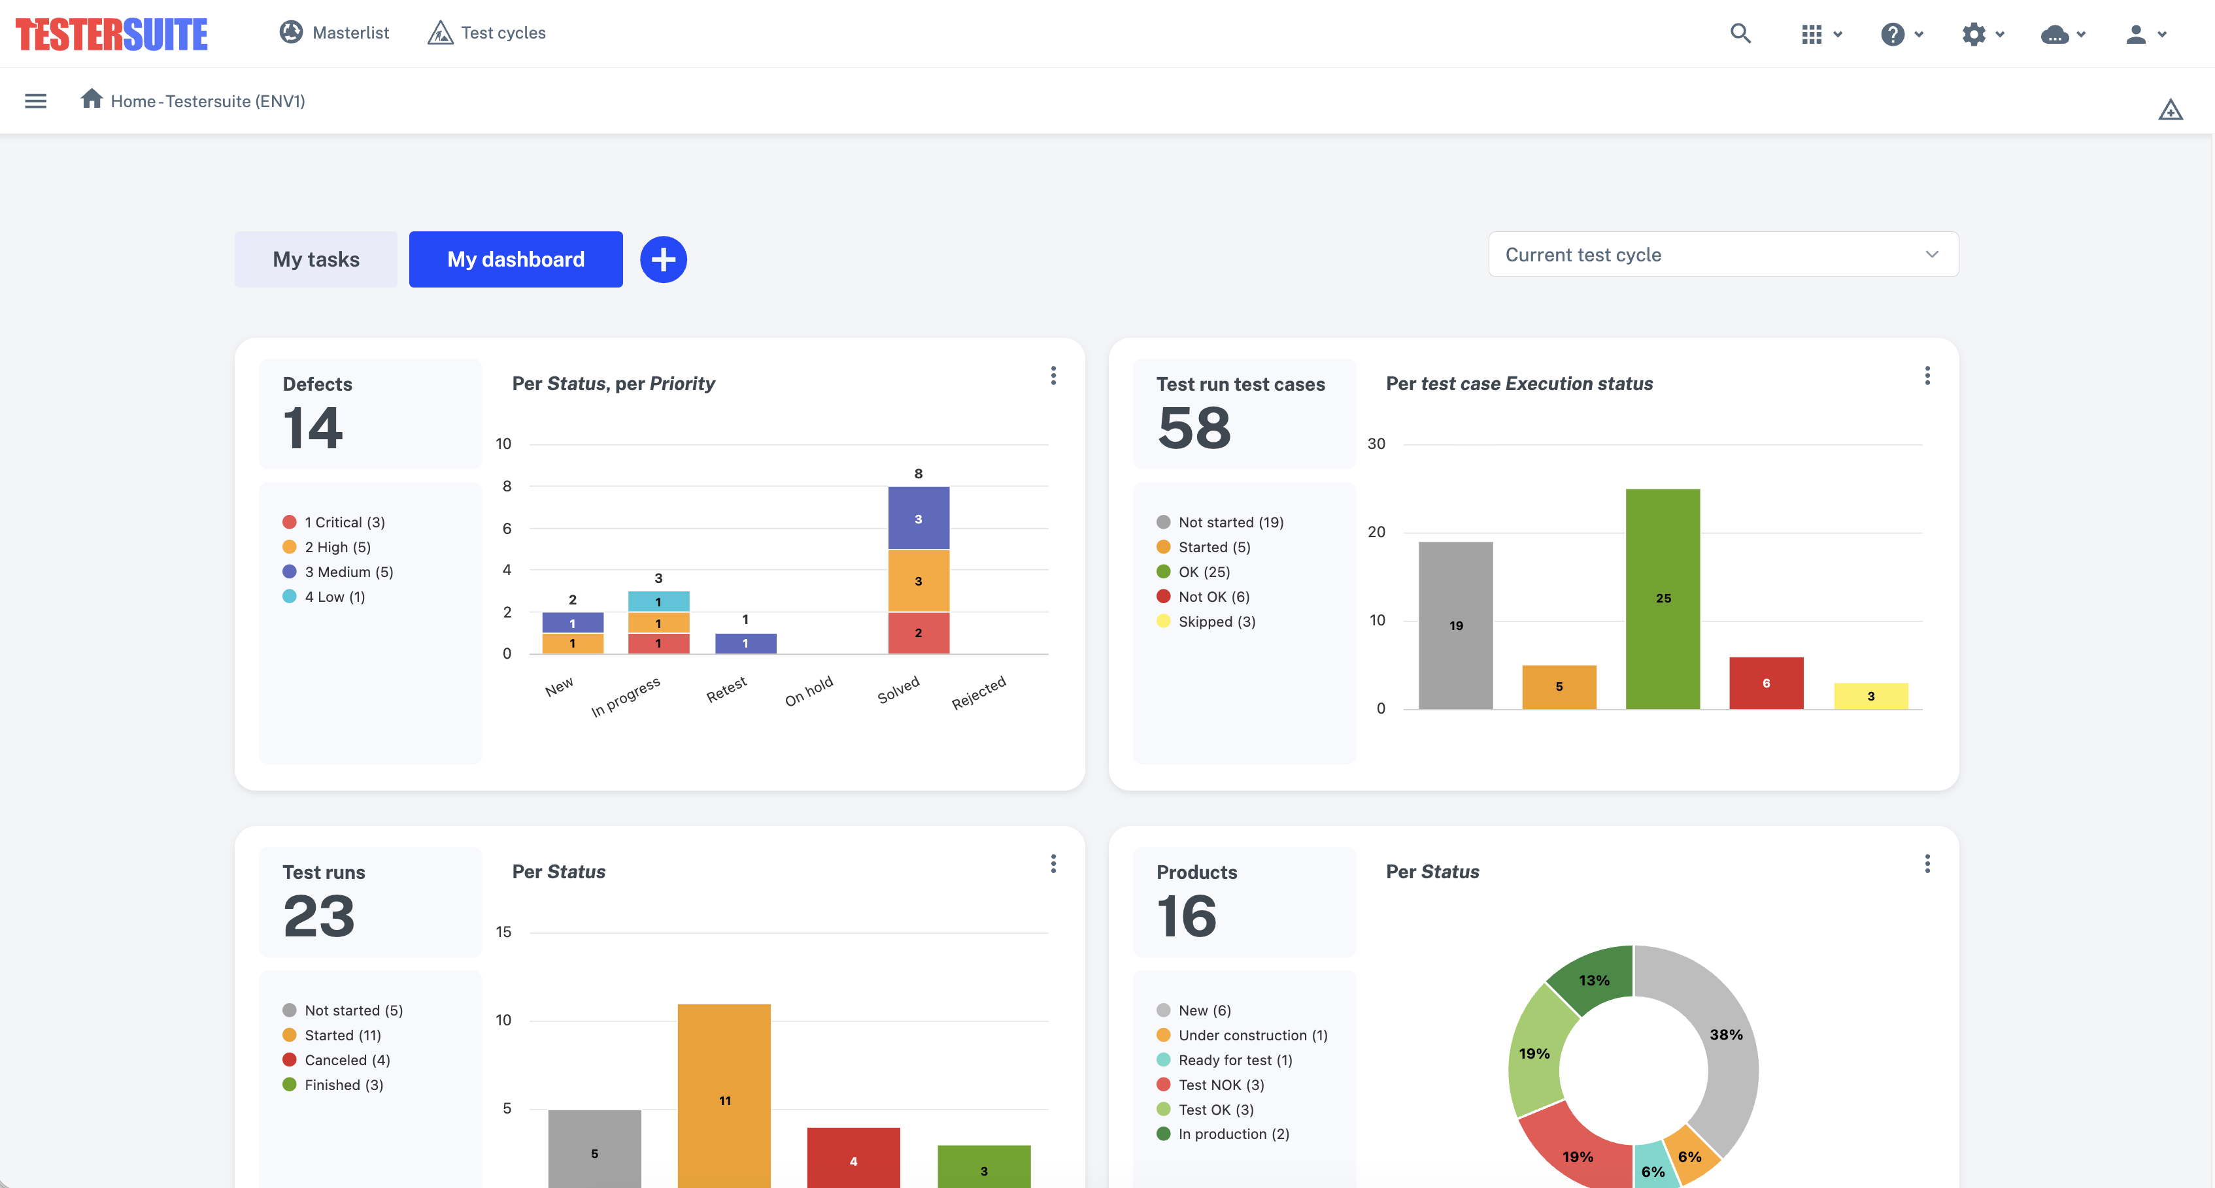The width and height of the screenshot is (2215, 1188).
Task: Click the search magnifier icon
Action: [1740, 33]
